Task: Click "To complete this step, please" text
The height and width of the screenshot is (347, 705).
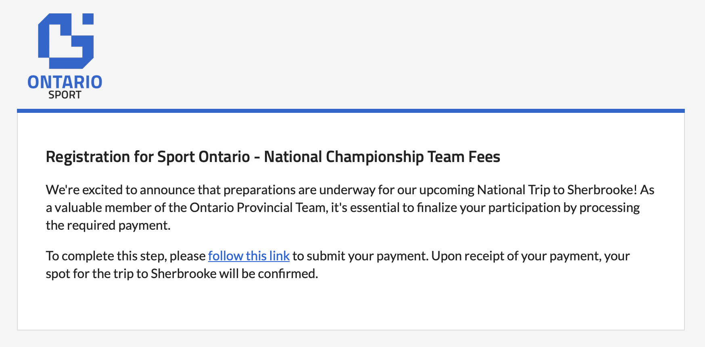Action: click(x=125, y=256)
